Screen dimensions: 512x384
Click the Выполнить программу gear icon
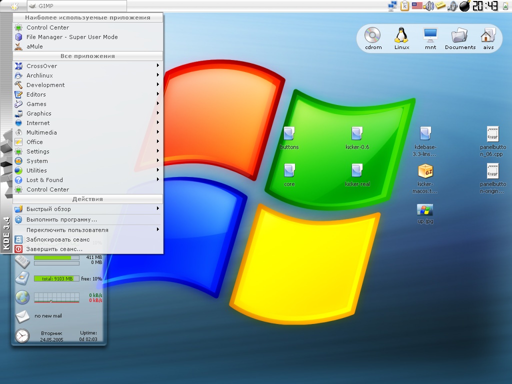(18, 219)
